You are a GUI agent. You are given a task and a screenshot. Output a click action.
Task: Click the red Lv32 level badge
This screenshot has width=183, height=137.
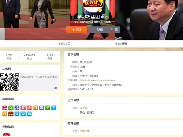coord(6,134)
